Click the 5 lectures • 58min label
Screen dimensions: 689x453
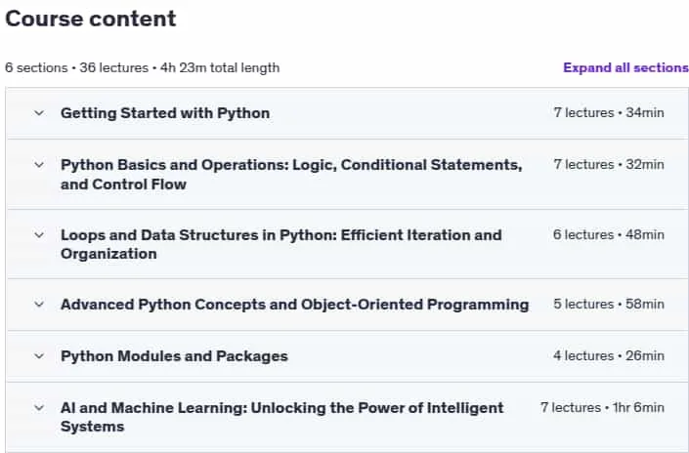click(609, 305)
